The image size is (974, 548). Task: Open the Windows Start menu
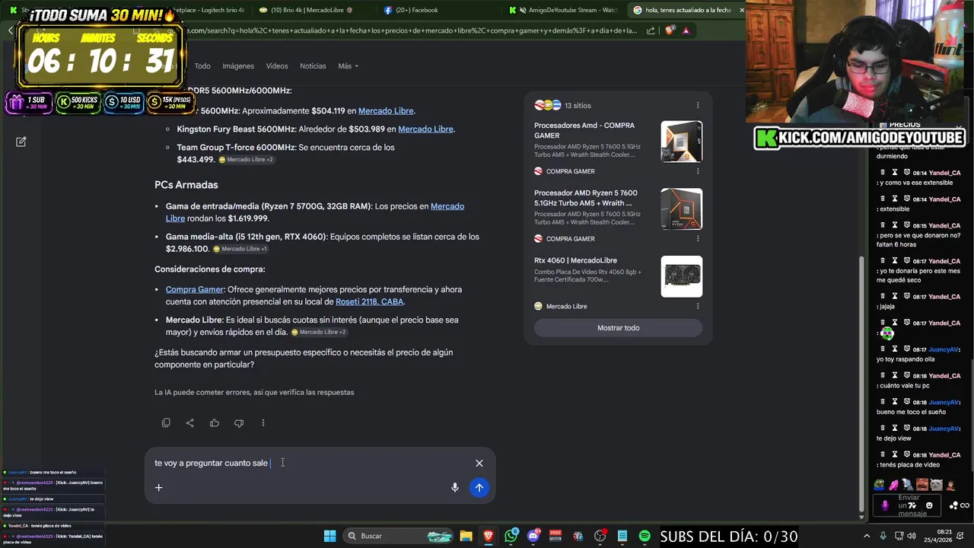coord(329,536)
